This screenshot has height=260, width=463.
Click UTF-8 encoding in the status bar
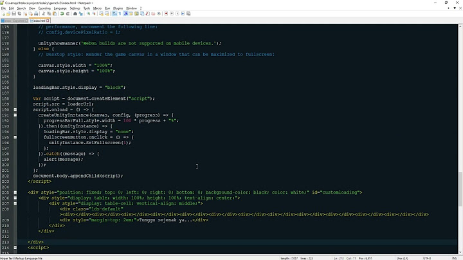pos(427,258)
